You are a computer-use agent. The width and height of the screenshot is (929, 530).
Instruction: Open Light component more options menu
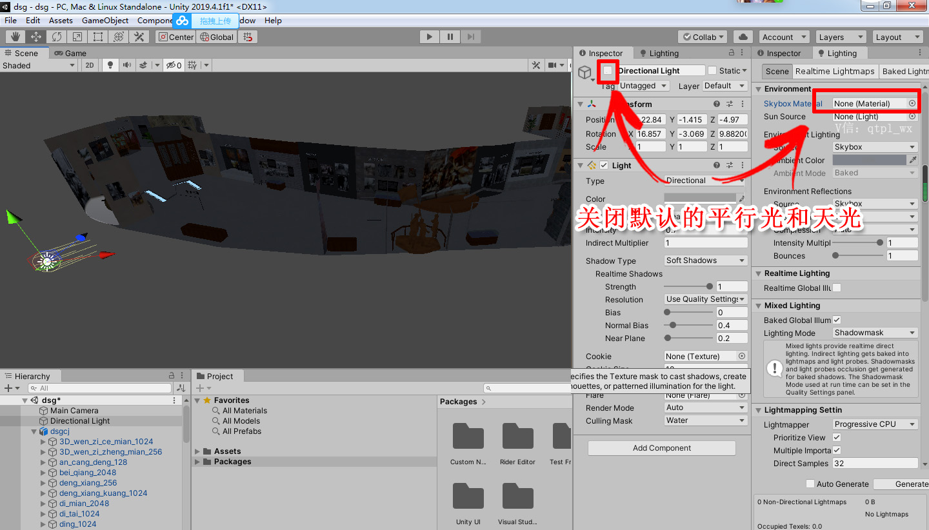[x=742, y=165]
